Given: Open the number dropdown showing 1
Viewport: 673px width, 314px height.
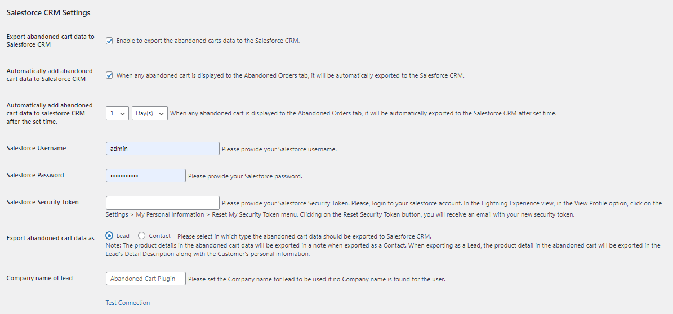Looking at the screenshot, I should [117, 114].
